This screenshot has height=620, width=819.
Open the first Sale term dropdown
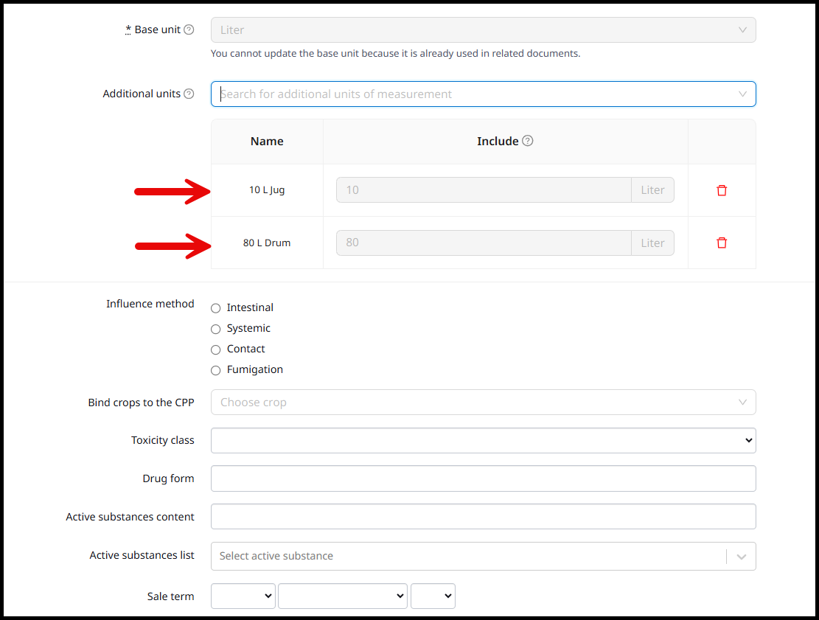(x=243, y=596)
